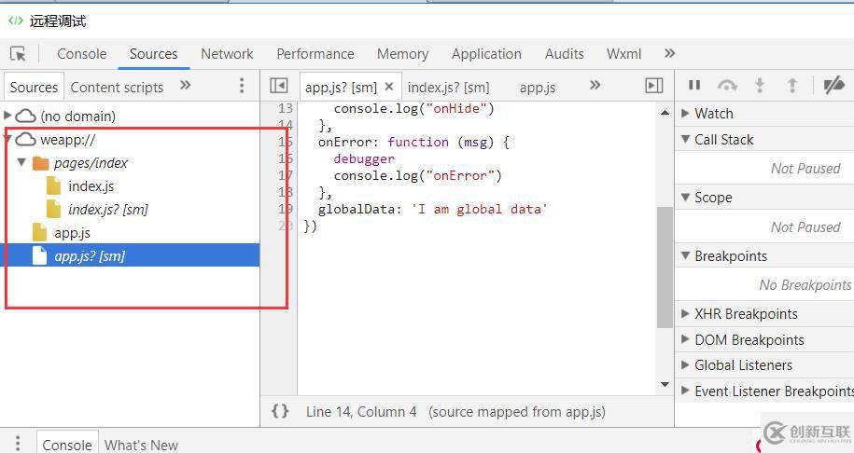The image size is (854, 453).
Task: Open index.js? [sm] in file tree
Action: click(107, 210)
